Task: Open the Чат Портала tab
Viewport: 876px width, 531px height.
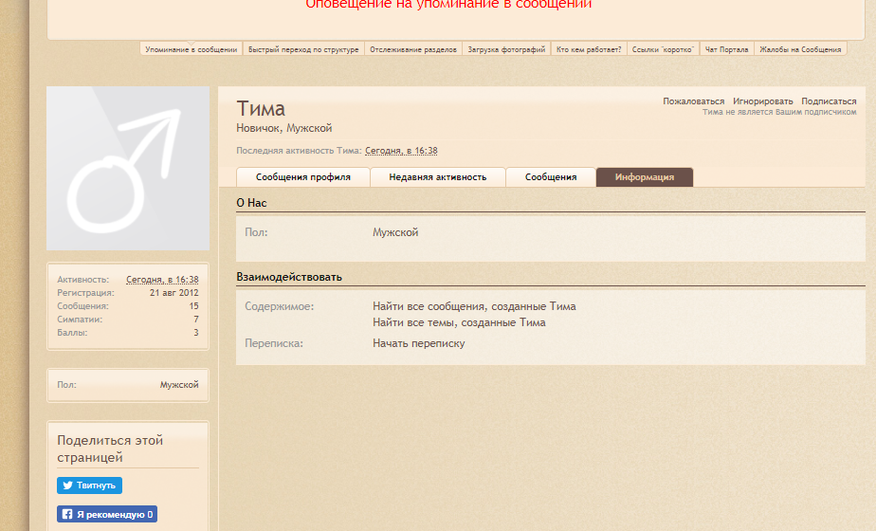Action: pyautogui.click(x=726, y=49)
